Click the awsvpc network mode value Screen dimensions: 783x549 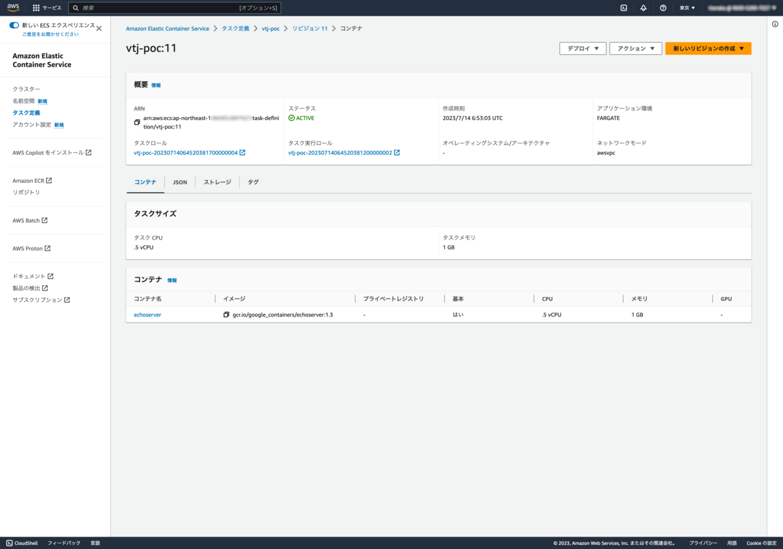coord(607,153)
